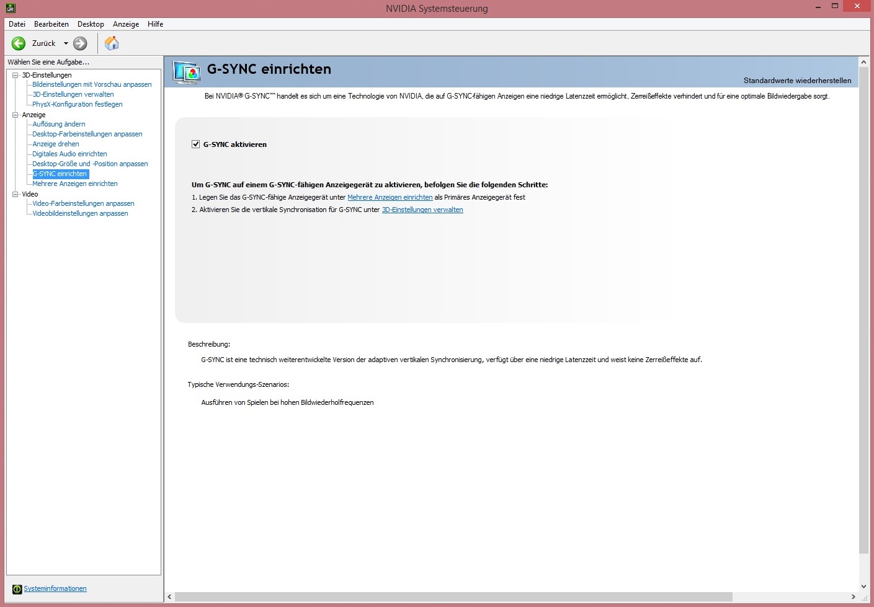Click the Systeminformationen icon at bottom left
Viewport: 874px width, 607px height.
[x=17, y=589]
